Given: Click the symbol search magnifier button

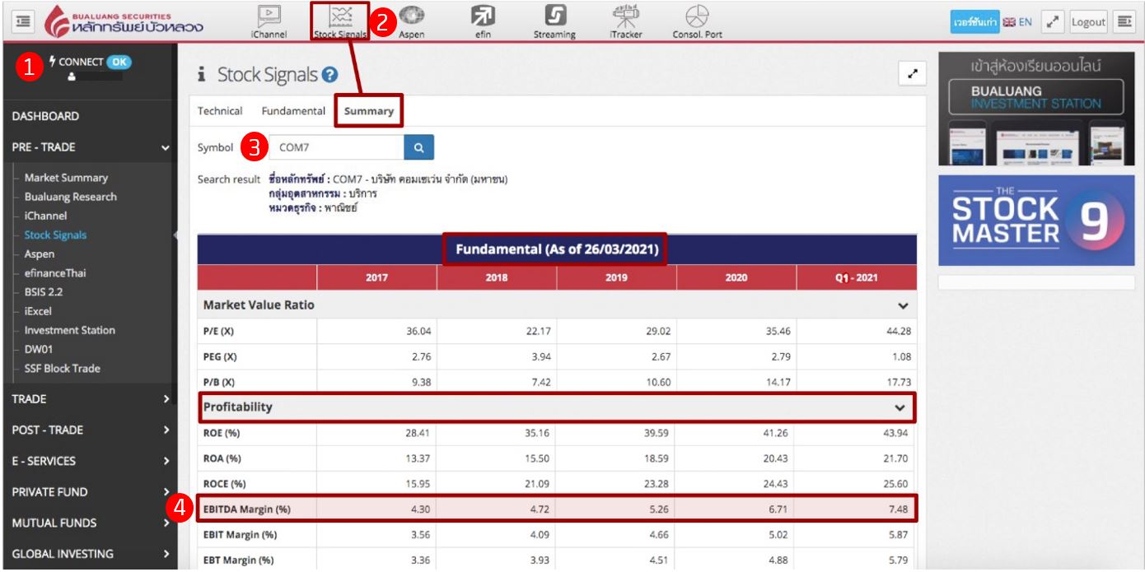Looking at the screenshot, I should [x=418, y=148].
